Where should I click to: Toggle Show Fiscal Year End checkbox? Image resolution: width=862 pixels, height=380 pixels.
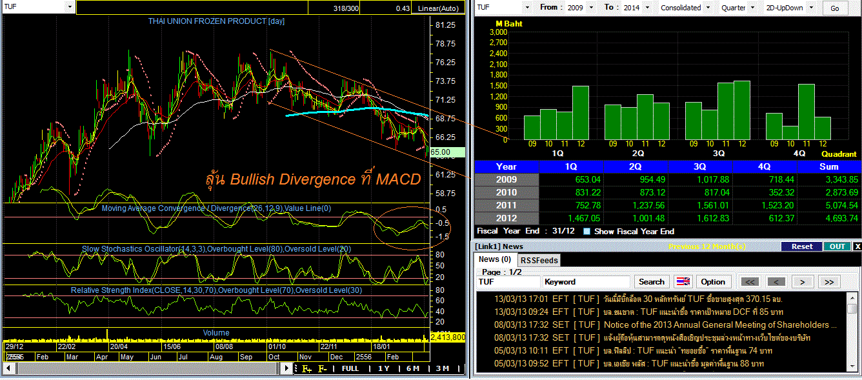coord(587,231)
